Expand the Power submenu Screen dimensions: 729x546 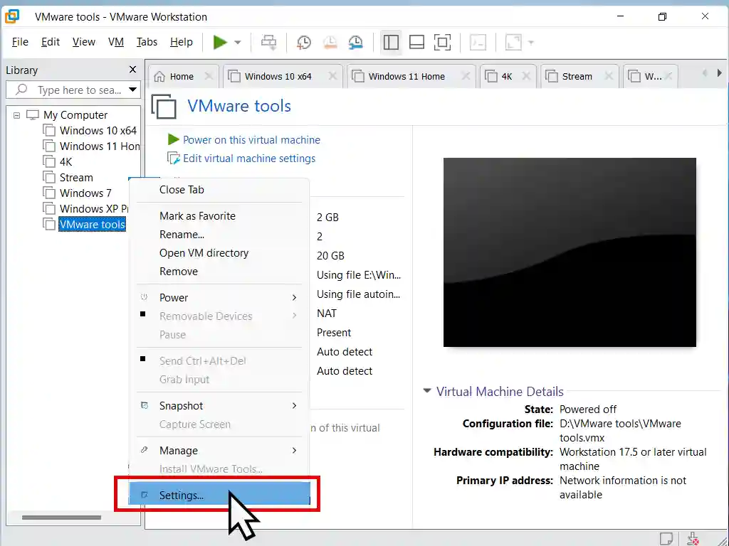click(219, 298)
